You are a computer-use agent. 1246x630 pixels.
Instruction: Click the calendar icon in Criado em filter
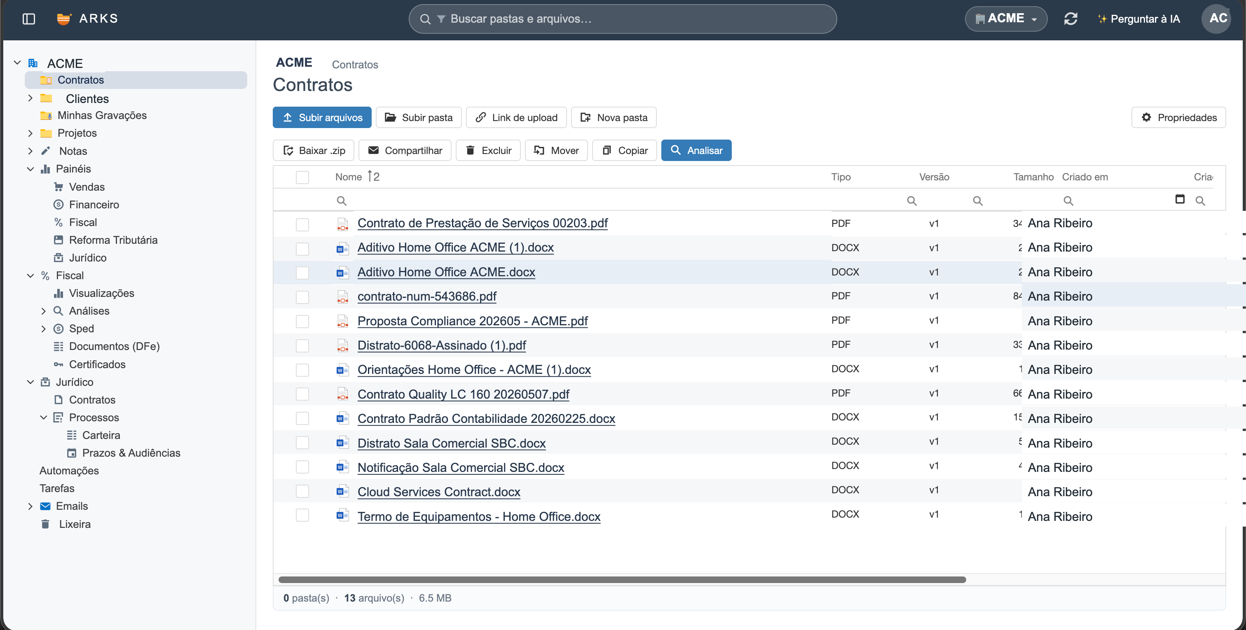[1180, 199]
